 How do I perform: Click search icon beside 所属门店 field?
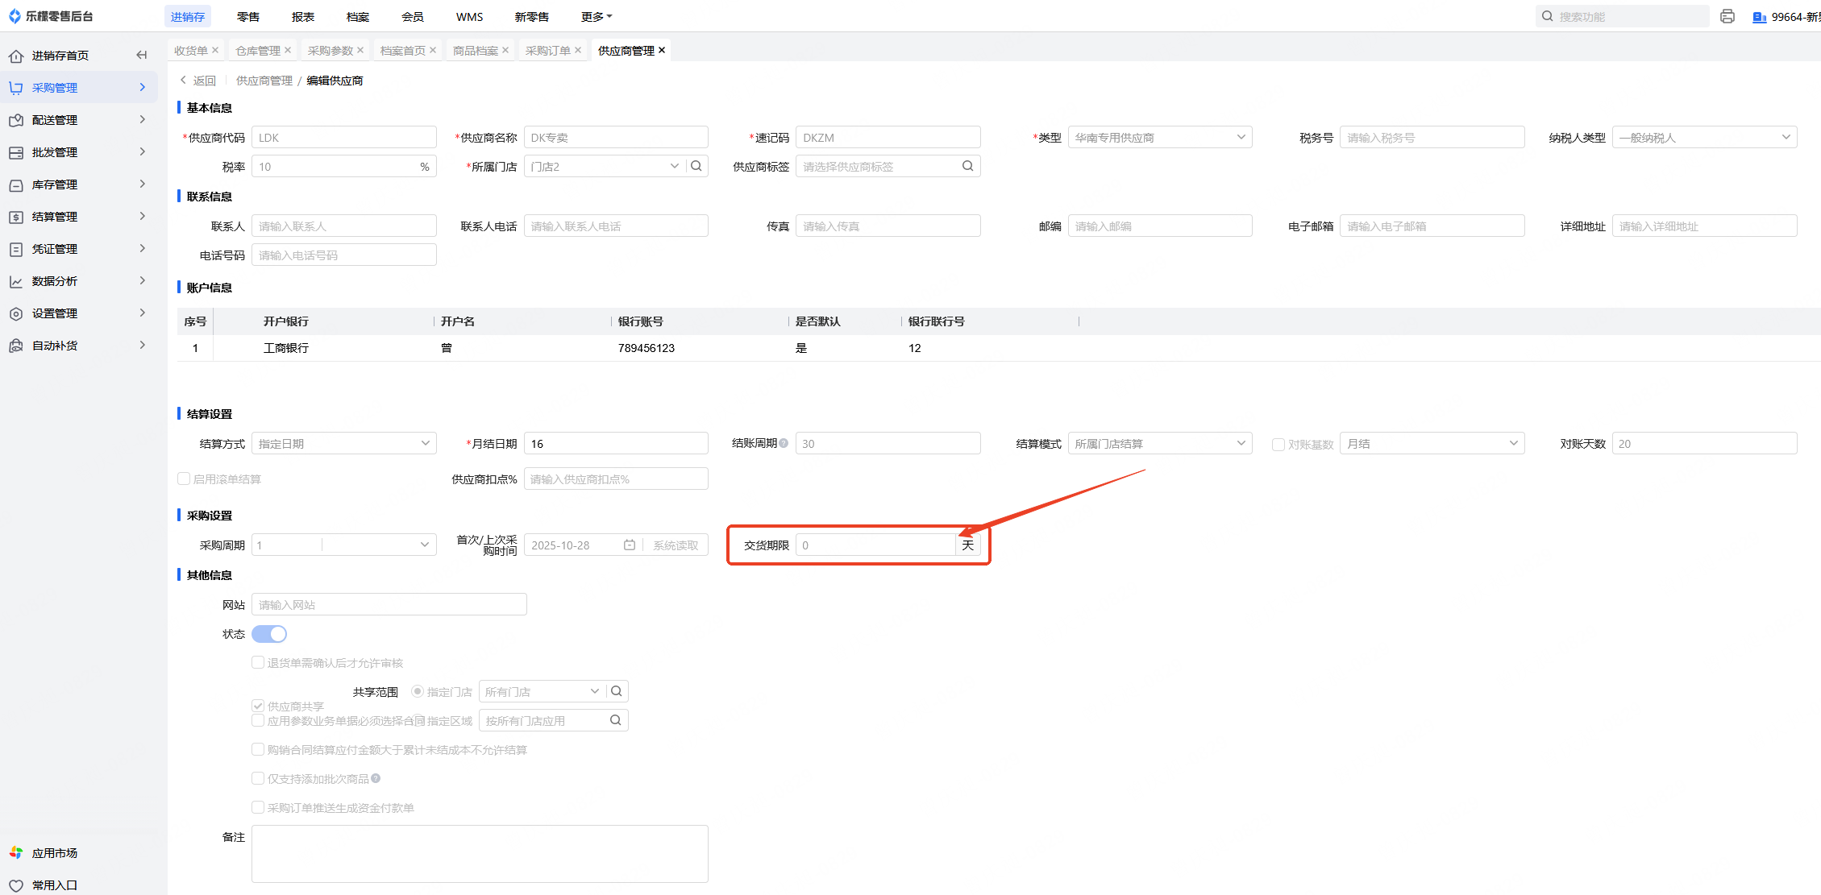click(x=696, y=166)
